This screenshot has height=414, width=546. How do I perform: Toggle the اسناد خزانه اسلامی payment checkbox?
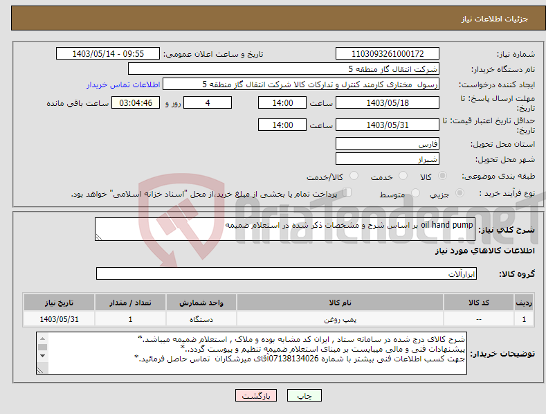pyautogui.click(x=347, y=192)
